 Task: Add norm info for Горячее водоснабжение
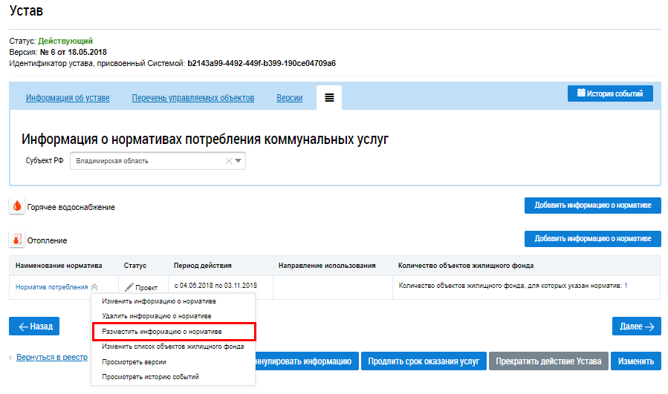click(593, 205)
